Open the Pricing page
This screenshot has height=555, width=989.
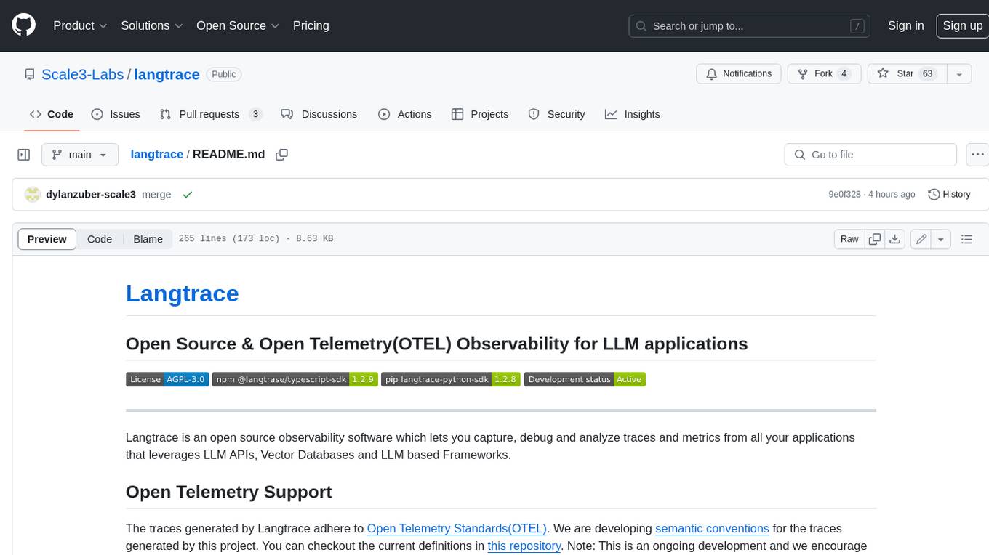point(311,25)
